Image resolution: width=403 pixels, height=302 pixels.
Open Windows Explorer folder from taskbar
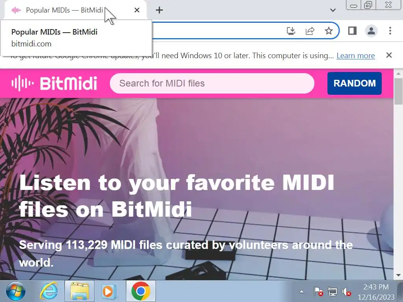click(79, 291)
